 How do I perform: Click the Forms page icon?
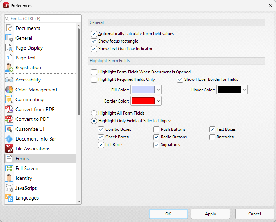[9, 158]
